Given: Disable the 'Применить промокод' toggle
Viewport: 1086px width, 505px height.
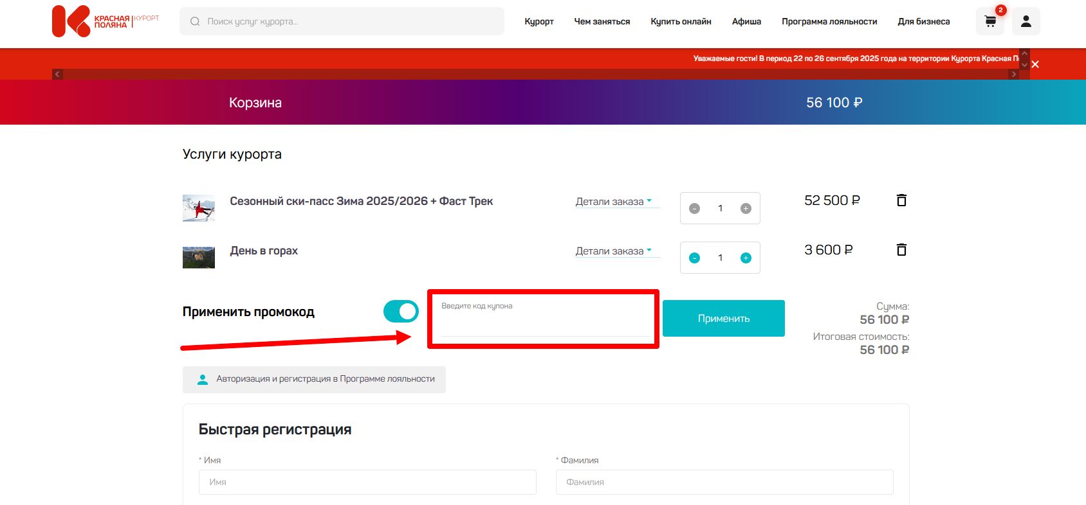Looking at the screenshot, I should coord(401,312).
